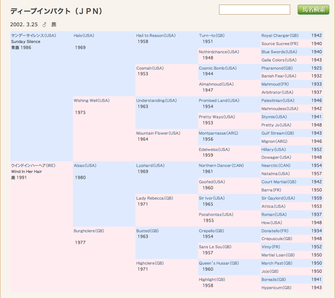The width and height of the screenshot is (335, 298).
Task: Open Burghclere(GB) link
Action: point(89,231)
